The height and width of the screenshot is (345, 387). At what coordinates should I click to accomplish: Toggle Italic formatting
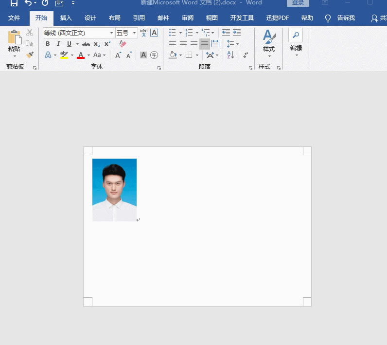pyautogui.click(x=58, y=44)
